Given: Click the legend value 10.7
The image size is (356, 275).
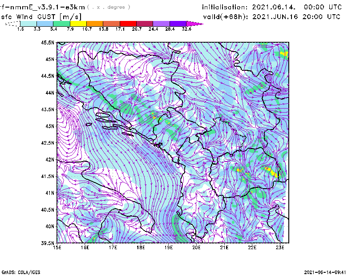Looking at the screenshot, I should click(87, 29).
